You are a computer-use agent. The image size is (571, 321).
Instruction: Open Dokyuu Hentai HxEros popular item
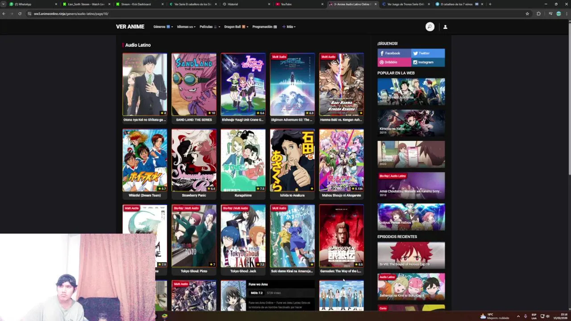[x=411, y=217]
